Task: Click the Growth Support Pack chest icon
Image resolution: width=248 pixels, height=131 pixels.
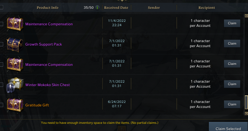Action: click(x=15, y=45)
